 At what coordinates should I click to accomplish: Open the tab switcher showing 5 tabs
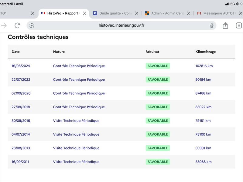coord(239,25)
